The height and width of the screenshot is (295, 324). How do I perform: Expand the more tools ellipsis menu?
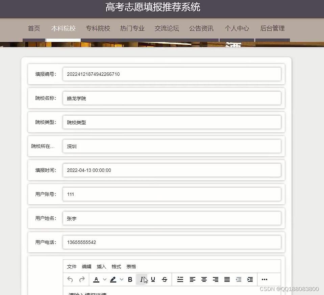coord(264,279)
